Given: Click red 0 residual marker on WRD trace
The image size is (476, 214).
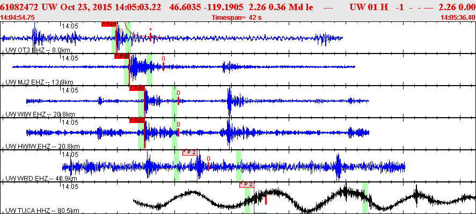Looking at the screenshot, I should point(209,163).
